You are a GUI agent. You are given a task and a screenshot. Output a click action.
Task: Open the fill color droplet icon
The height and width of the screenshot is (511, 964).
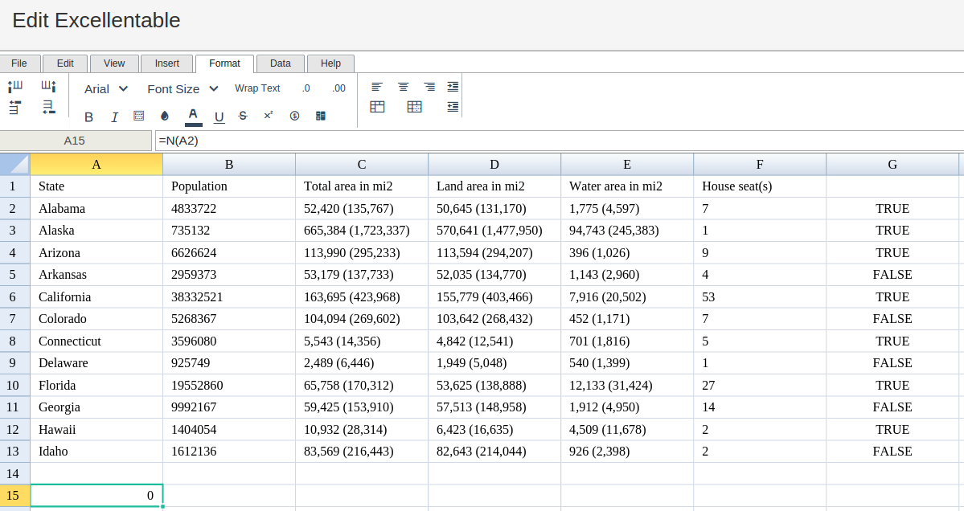(165, 116)
